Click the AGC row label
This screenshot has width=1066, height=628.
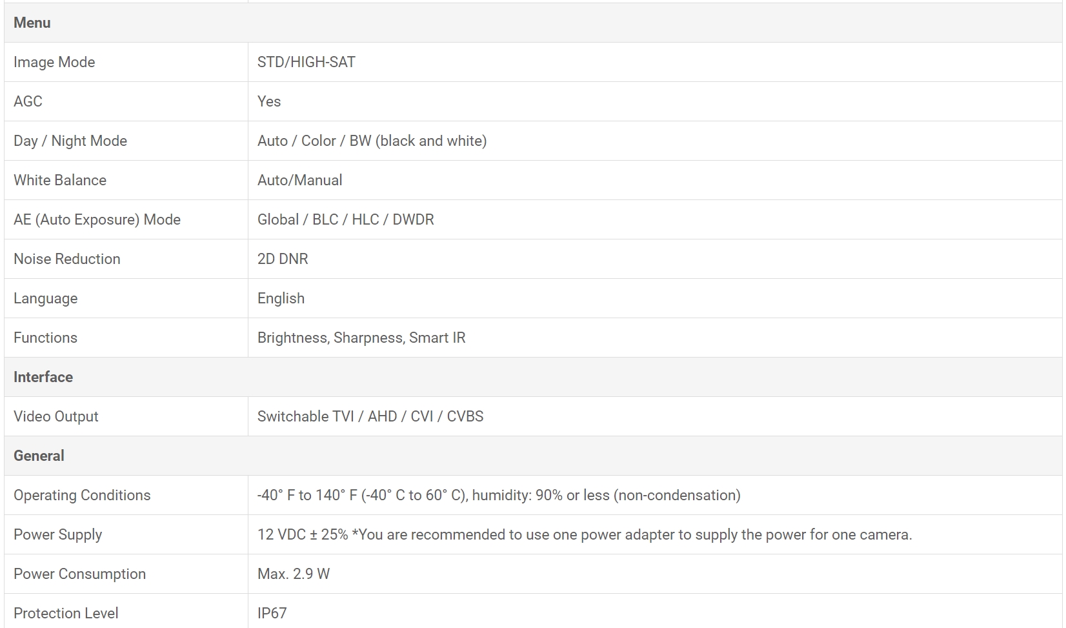pos(28,101)
